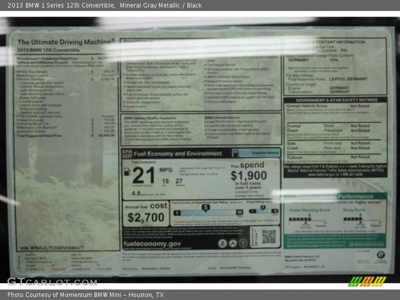Open the fueleconomy.gov link
Viewport: 400px width, 300px height.
click(x=152, y=243)
